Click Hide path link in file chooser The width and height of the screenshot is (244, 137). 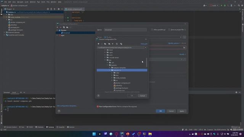click(x=144, y=44)
